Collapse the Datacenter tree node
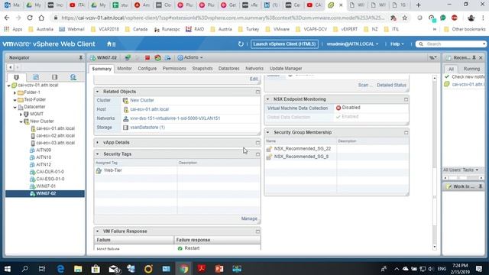Viewport: 489px width, 275px height. click(x=15, y=107)
